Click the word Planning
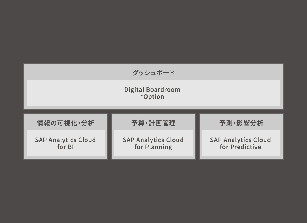This screenshot has width=307, height=223. pyautogui.click(x=158, y=147)
